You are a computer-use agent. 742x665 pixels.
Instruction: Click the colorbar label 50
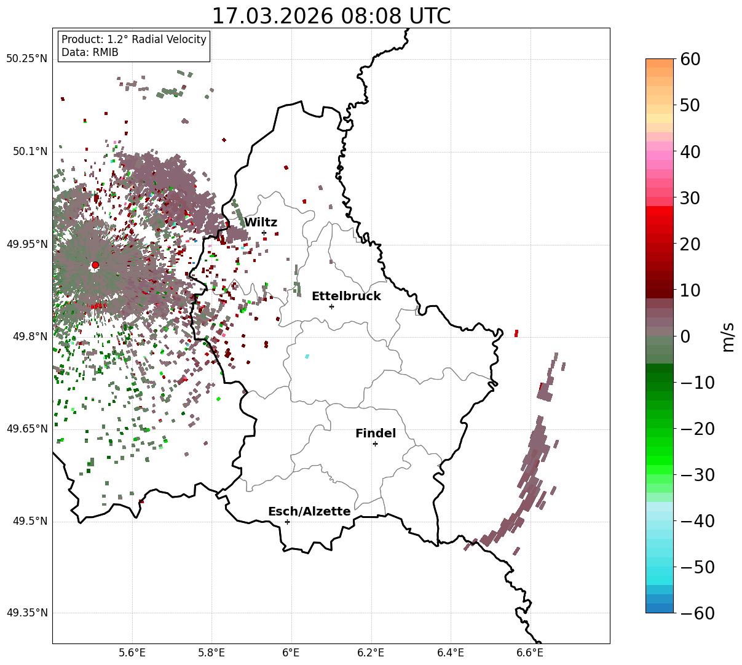coord(689,105)
